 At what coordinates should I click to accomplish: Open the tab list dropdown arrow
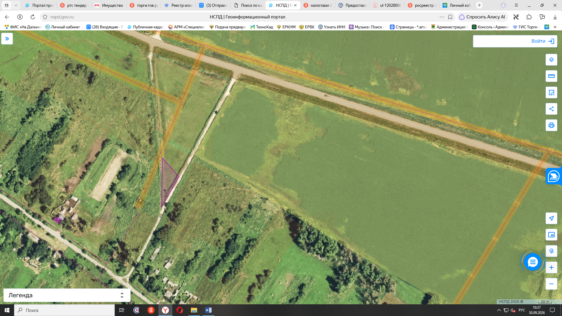[x=16, y=5]
